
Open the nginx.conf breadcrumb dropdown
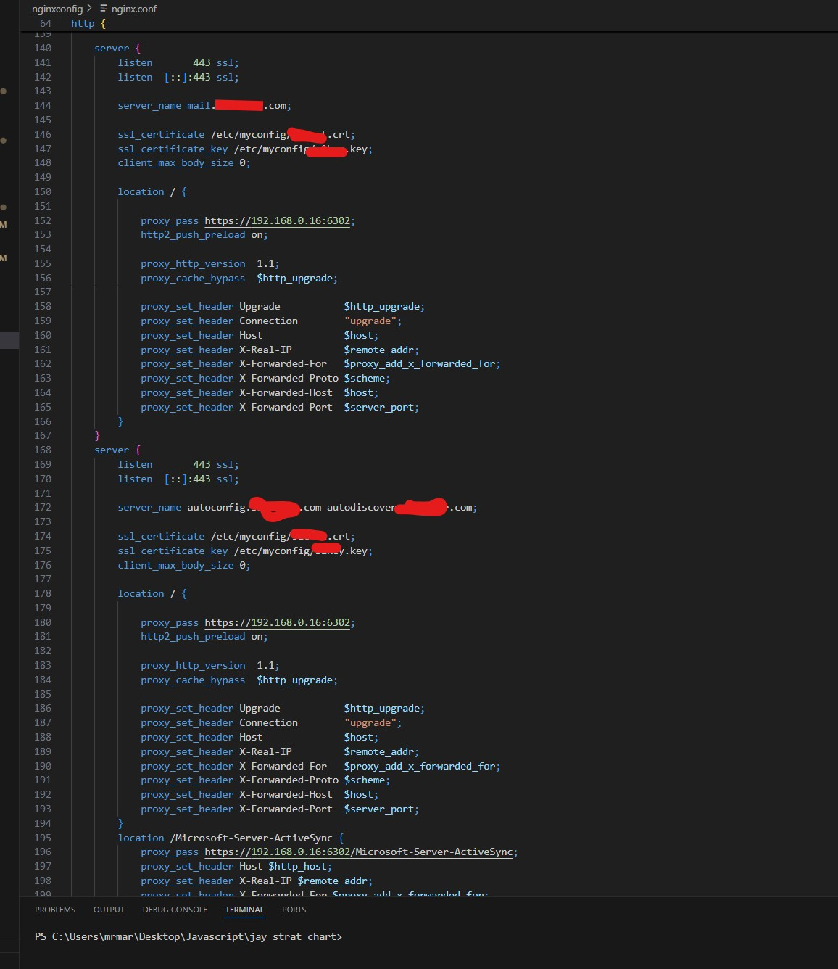coord(133,9)
